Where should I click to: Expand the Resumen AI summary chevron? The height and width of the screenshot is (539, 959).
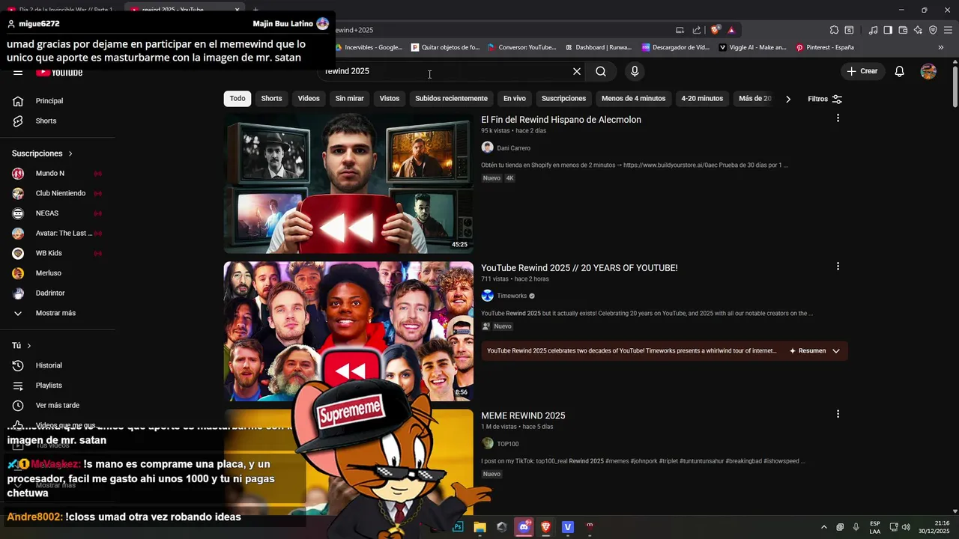click(x=836, y=351)
